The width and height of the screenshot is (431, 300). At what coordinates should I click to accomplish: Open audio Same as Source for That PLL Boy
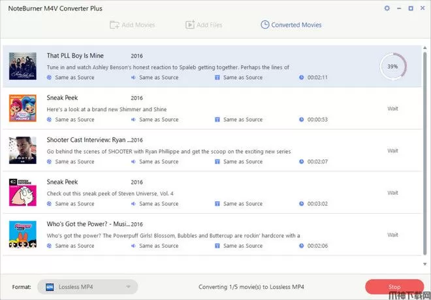click(159, 77)
